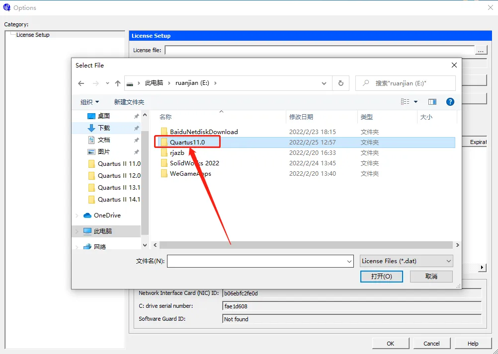This screenshot has width=498, height=354.
Task: Change view layout icon
Action: click(405, 102)
